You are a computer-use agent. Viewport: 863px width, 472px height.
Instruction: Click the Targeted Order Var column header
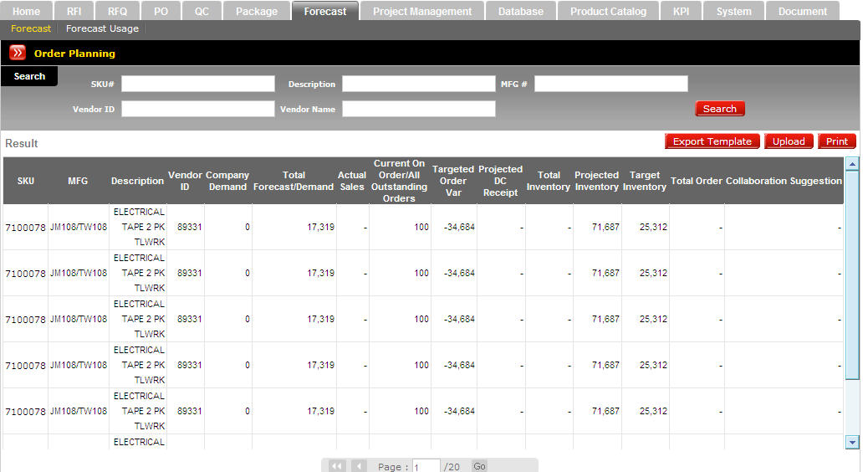(453, 181)
